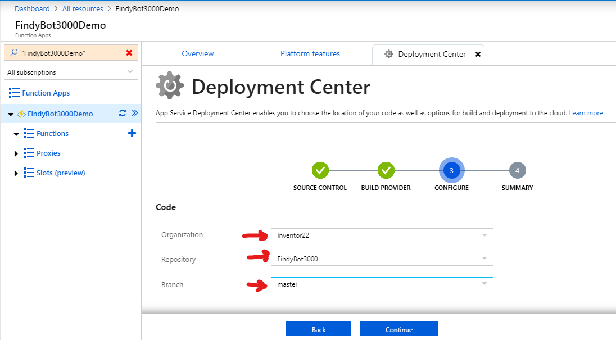Open the Slots (preview) tree item
This screenshot has height=340, width=616.
[61, 173]
